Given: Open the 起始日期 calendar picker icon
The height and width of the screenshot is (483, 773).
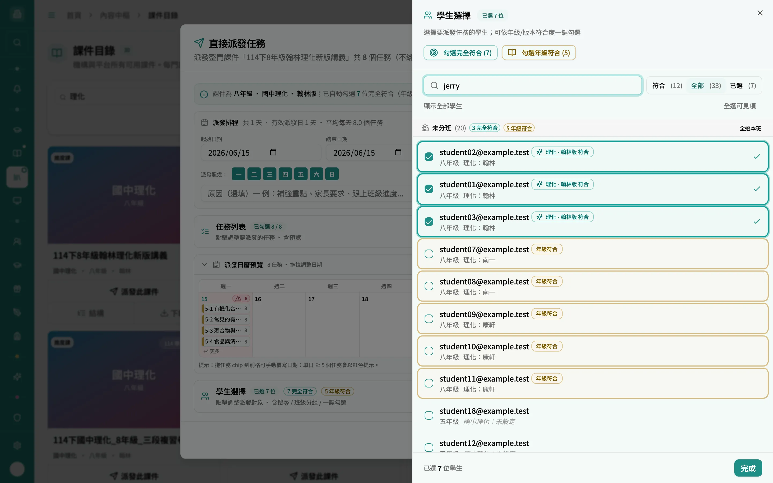Looking at the screenshot, I should [x=273, y=152].
